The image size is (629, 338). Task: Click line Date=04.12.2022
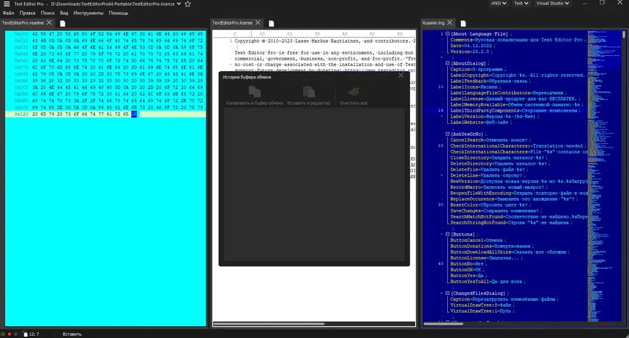(472, 46)
